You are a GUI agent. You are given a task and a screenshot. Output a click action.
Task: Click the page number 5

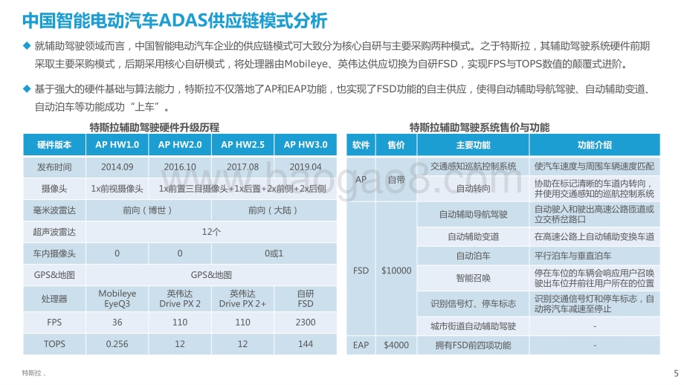[x=676, y=374]
